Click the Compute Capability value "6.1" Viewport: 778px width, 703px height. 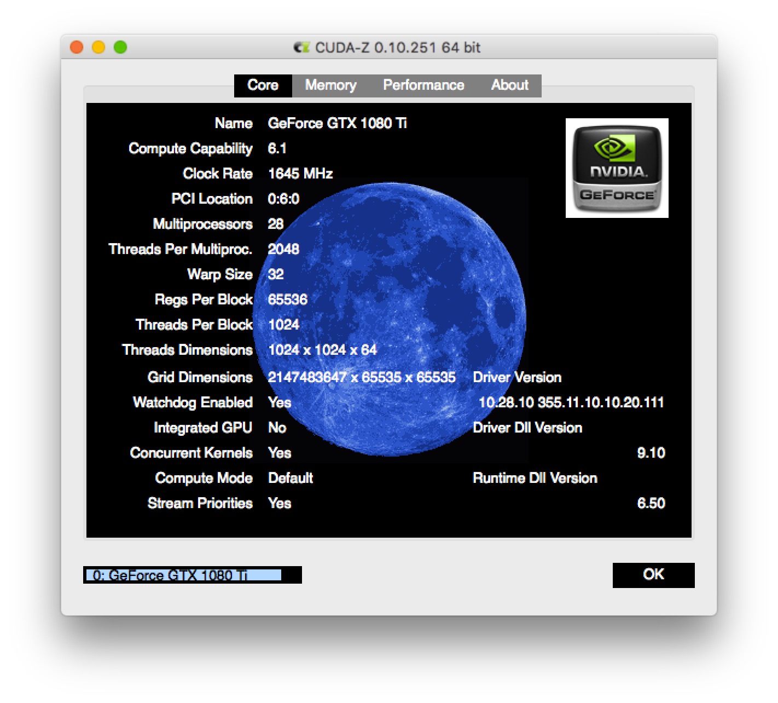[277, 148]
